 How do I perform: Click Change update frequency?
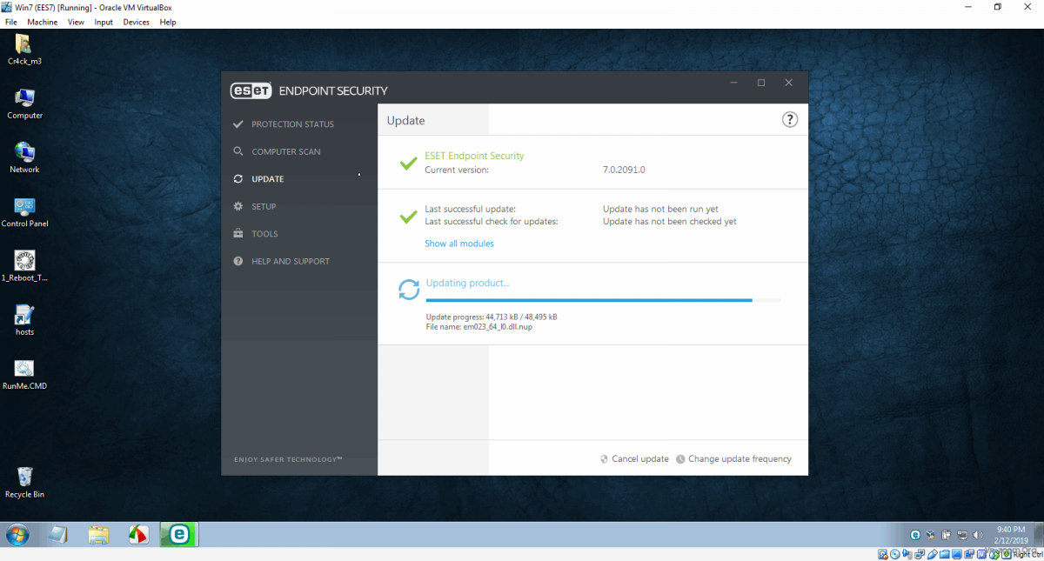(x=739, y=459)
